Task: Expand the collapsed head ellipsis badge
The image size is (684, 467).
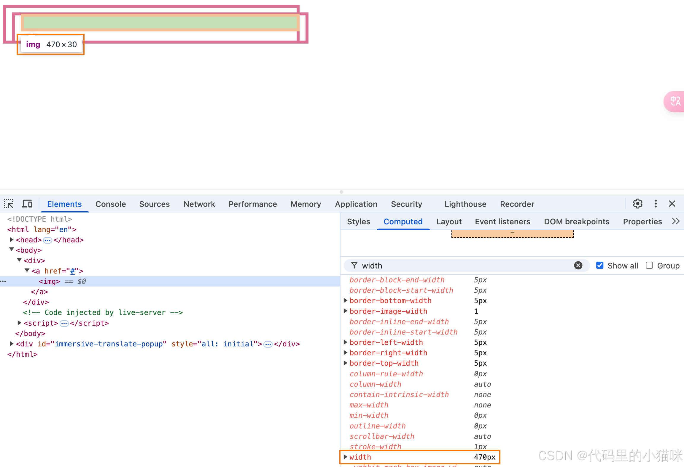Action: click(47, 240)
